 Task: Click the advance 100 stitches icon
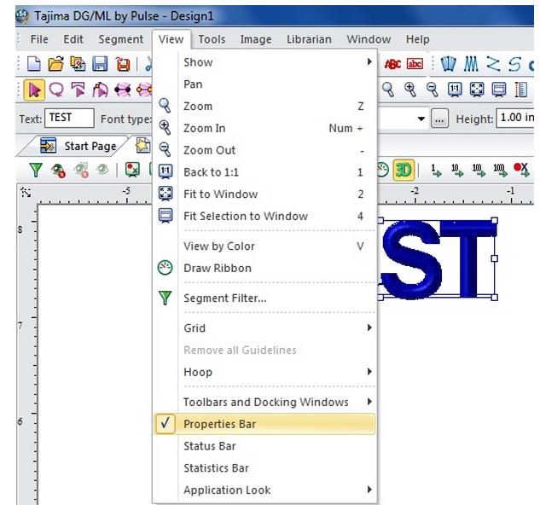(x=478, y=170)
